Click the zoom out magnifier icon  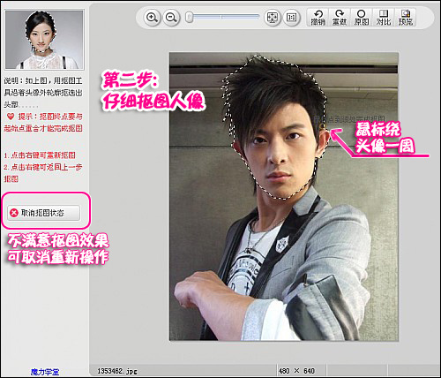(171, 18)
